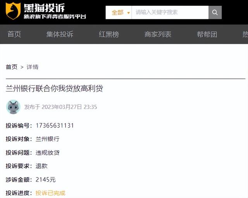Focus the 请输入关键字搜索 search field
This screenshot has height=198, width=248.
(170, 12)
